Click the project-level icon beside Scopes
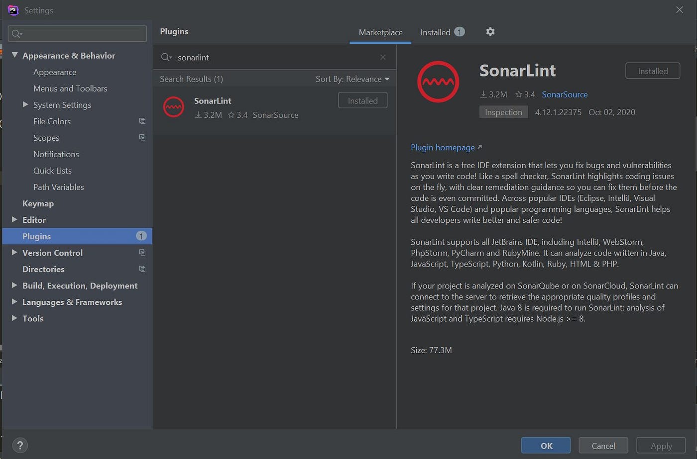Image resolution: width=697 pixels, height=459 pixels. tap(142, 137)
